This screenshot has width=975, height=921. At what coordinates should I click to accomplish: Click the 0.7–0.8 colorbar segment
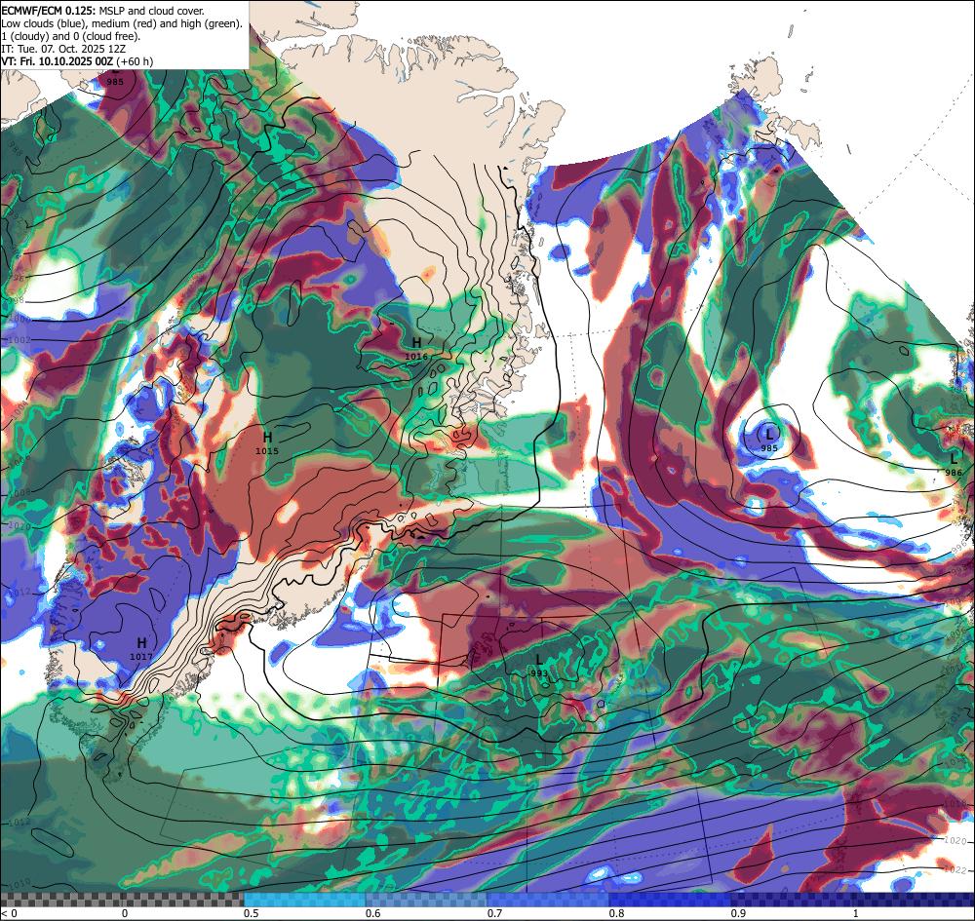click(x=548, y=900)
